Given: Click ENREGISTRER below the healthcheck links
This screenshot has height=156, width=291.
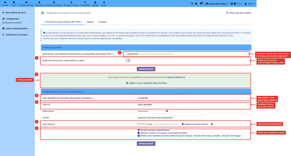Looking at the screenshot, I should pyautogui.click(x=146, y=143).
